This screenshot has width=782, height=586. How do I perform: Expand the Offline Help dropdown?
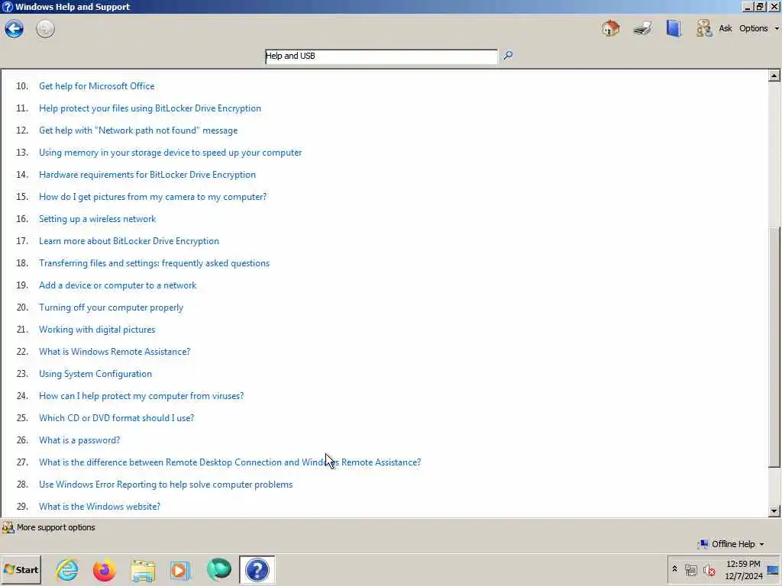(x=731, y=544)
